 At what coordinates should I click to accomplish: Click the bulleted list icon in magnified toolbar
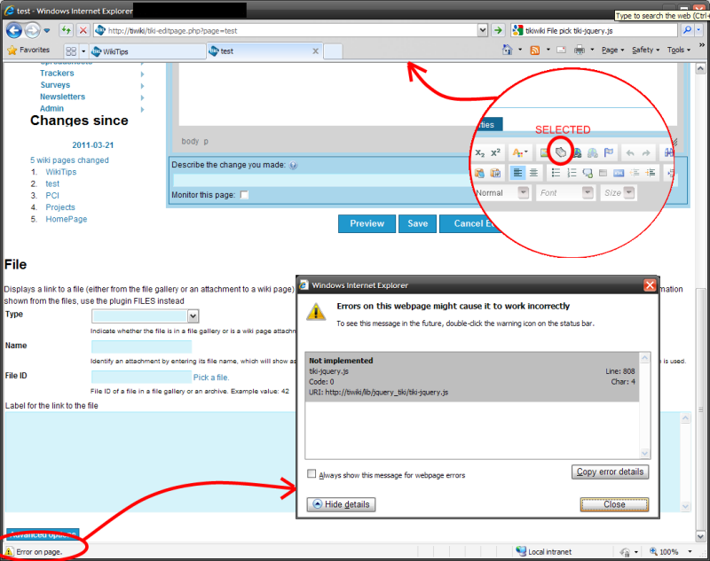click(556, 173)
